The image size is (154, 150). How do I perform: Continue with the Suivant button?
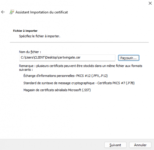[x=115, y=145]
